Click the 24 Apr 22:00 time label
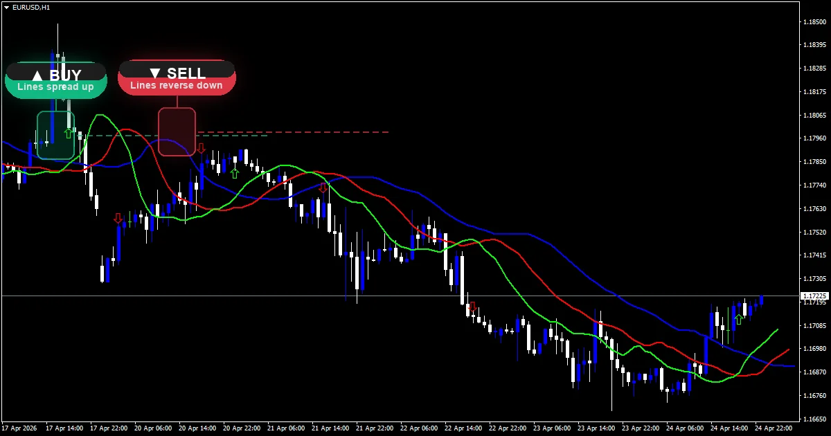The height and width of the screenshot is (436, 831). pyautogui.click(x=774, y=428)
